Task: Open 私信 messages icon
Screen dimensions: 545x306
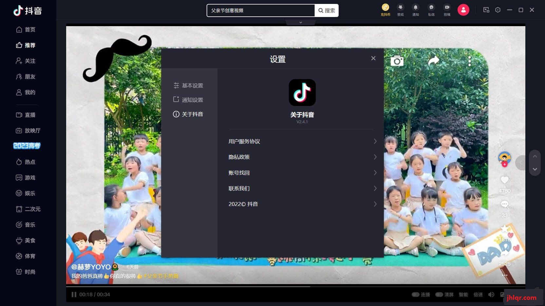Action: pos(431,7)
